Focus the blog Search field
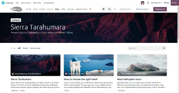179x93 pixels. 144,48
